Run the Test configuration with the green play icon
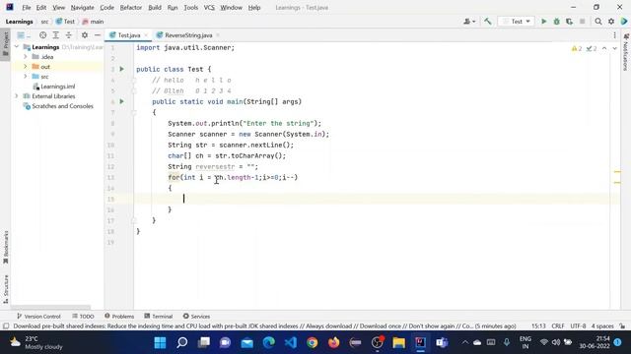 pyautogui.click(x=543, y=22)
